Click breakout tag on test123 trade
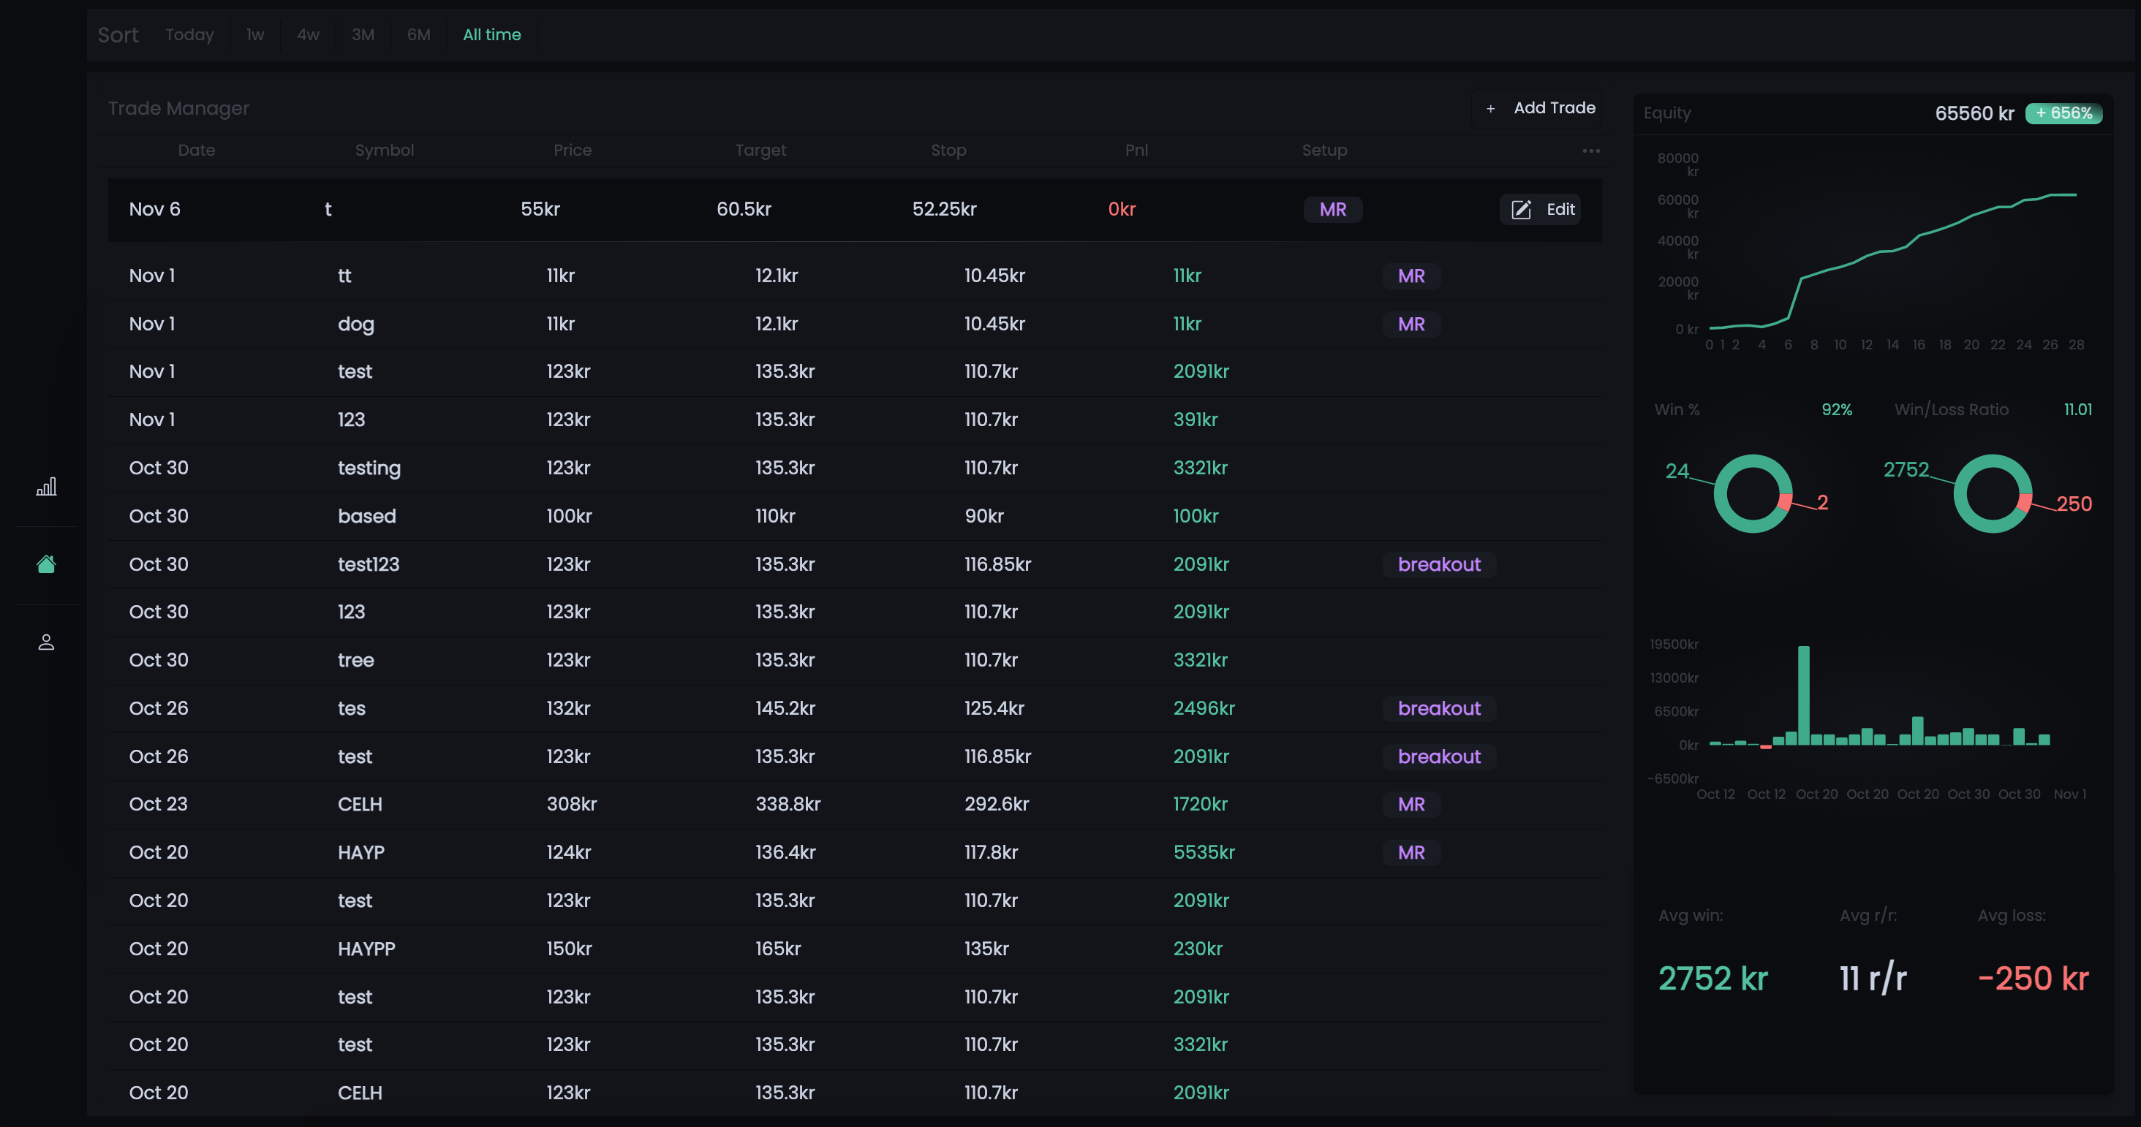 tap(1439, 565)
